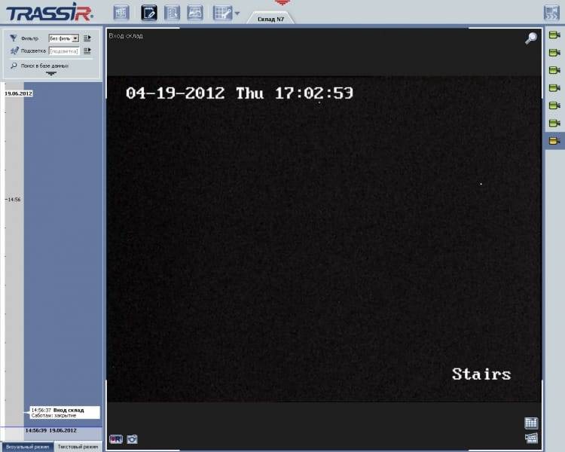The height and width of the screenshot is (452, 565).
Task: Click the list button beside the Подсветка field
Action: click(x=87, y=51)
